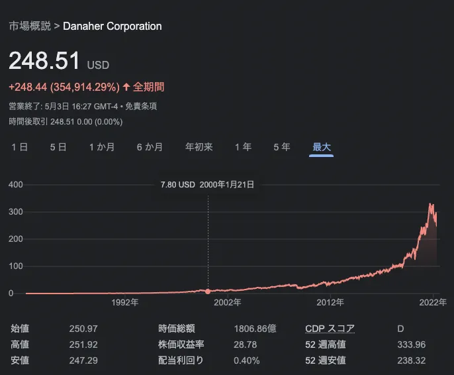Click the 時価総額 value 1806.86億
This screenshot has width=454, height=375.
pyautogui.click(x=255, y=329)
